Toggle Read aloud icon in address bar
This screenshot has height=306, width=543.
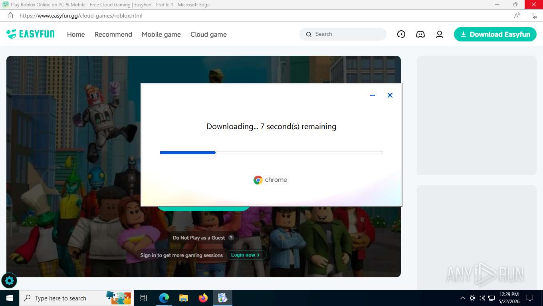click(517, 16)
